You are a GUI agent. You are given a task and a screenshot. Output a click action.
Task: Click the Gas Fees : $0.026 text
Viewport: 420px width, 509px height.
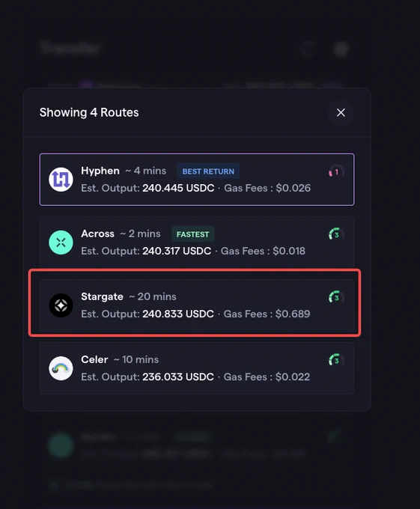pos(267,189)
